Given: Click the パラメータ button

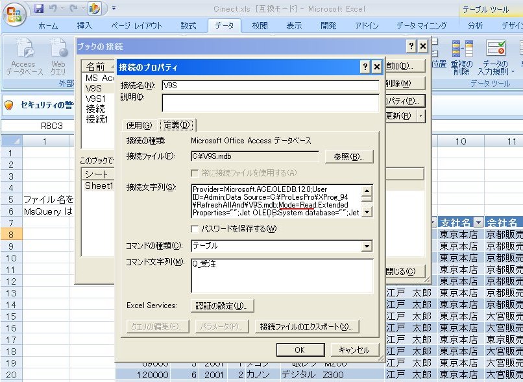Looking at the screenshot, I should pos(222,327).
